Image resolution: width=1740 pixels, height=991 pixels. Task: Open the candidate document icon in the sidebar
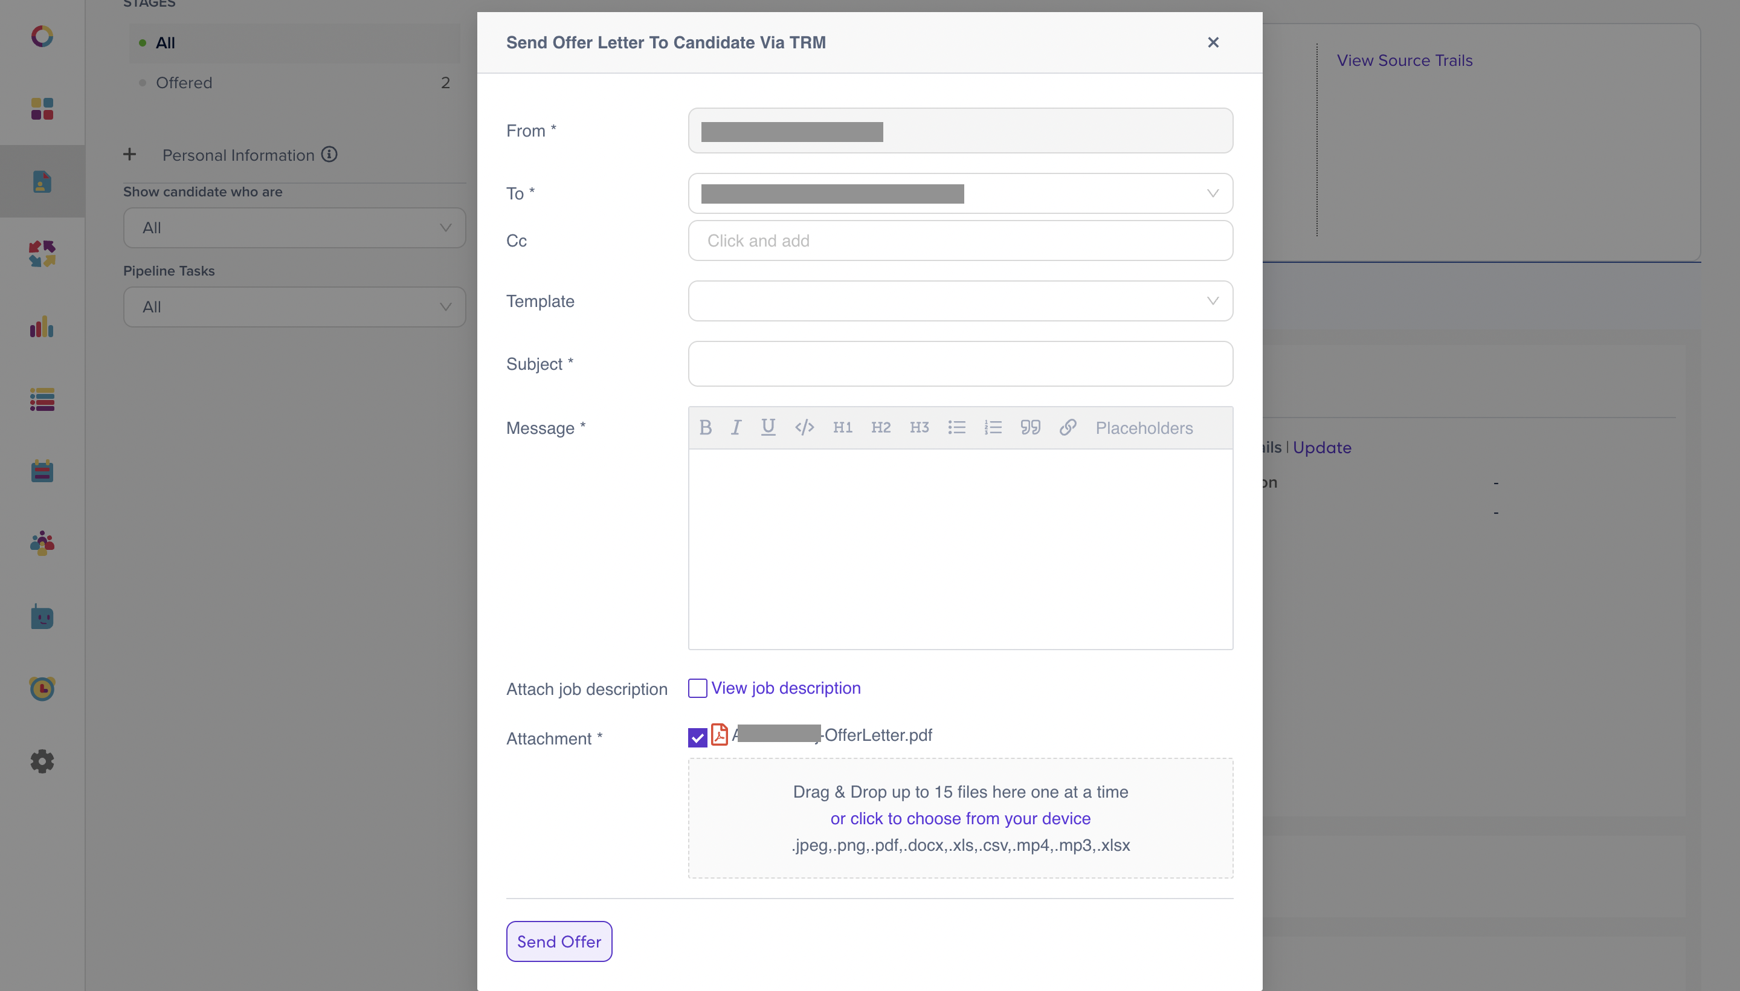(42, 182)
